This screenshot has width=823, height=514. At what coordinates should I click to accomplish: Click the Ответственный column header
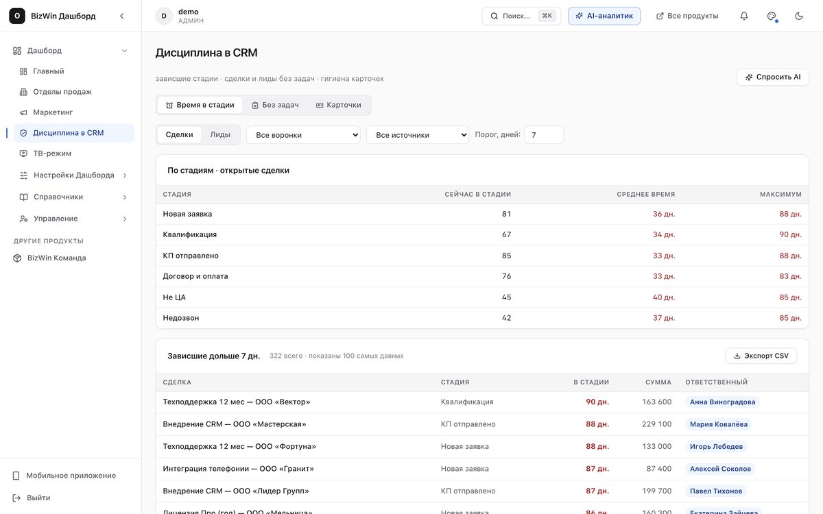click(717, 382)
